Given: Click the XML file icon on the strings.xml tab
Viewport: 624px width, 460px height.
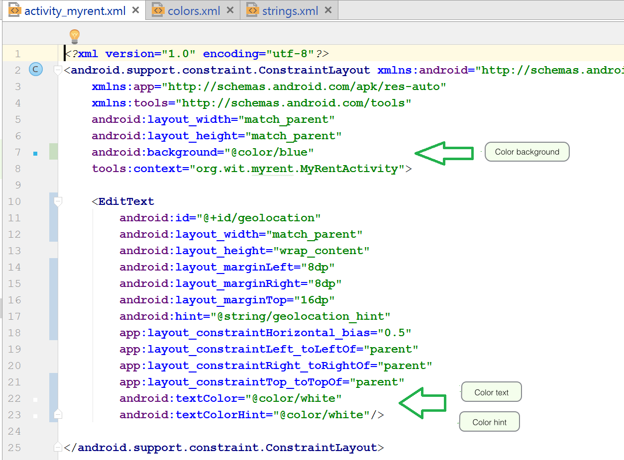Looking at the screenshot, I should [x=253, y=10].
